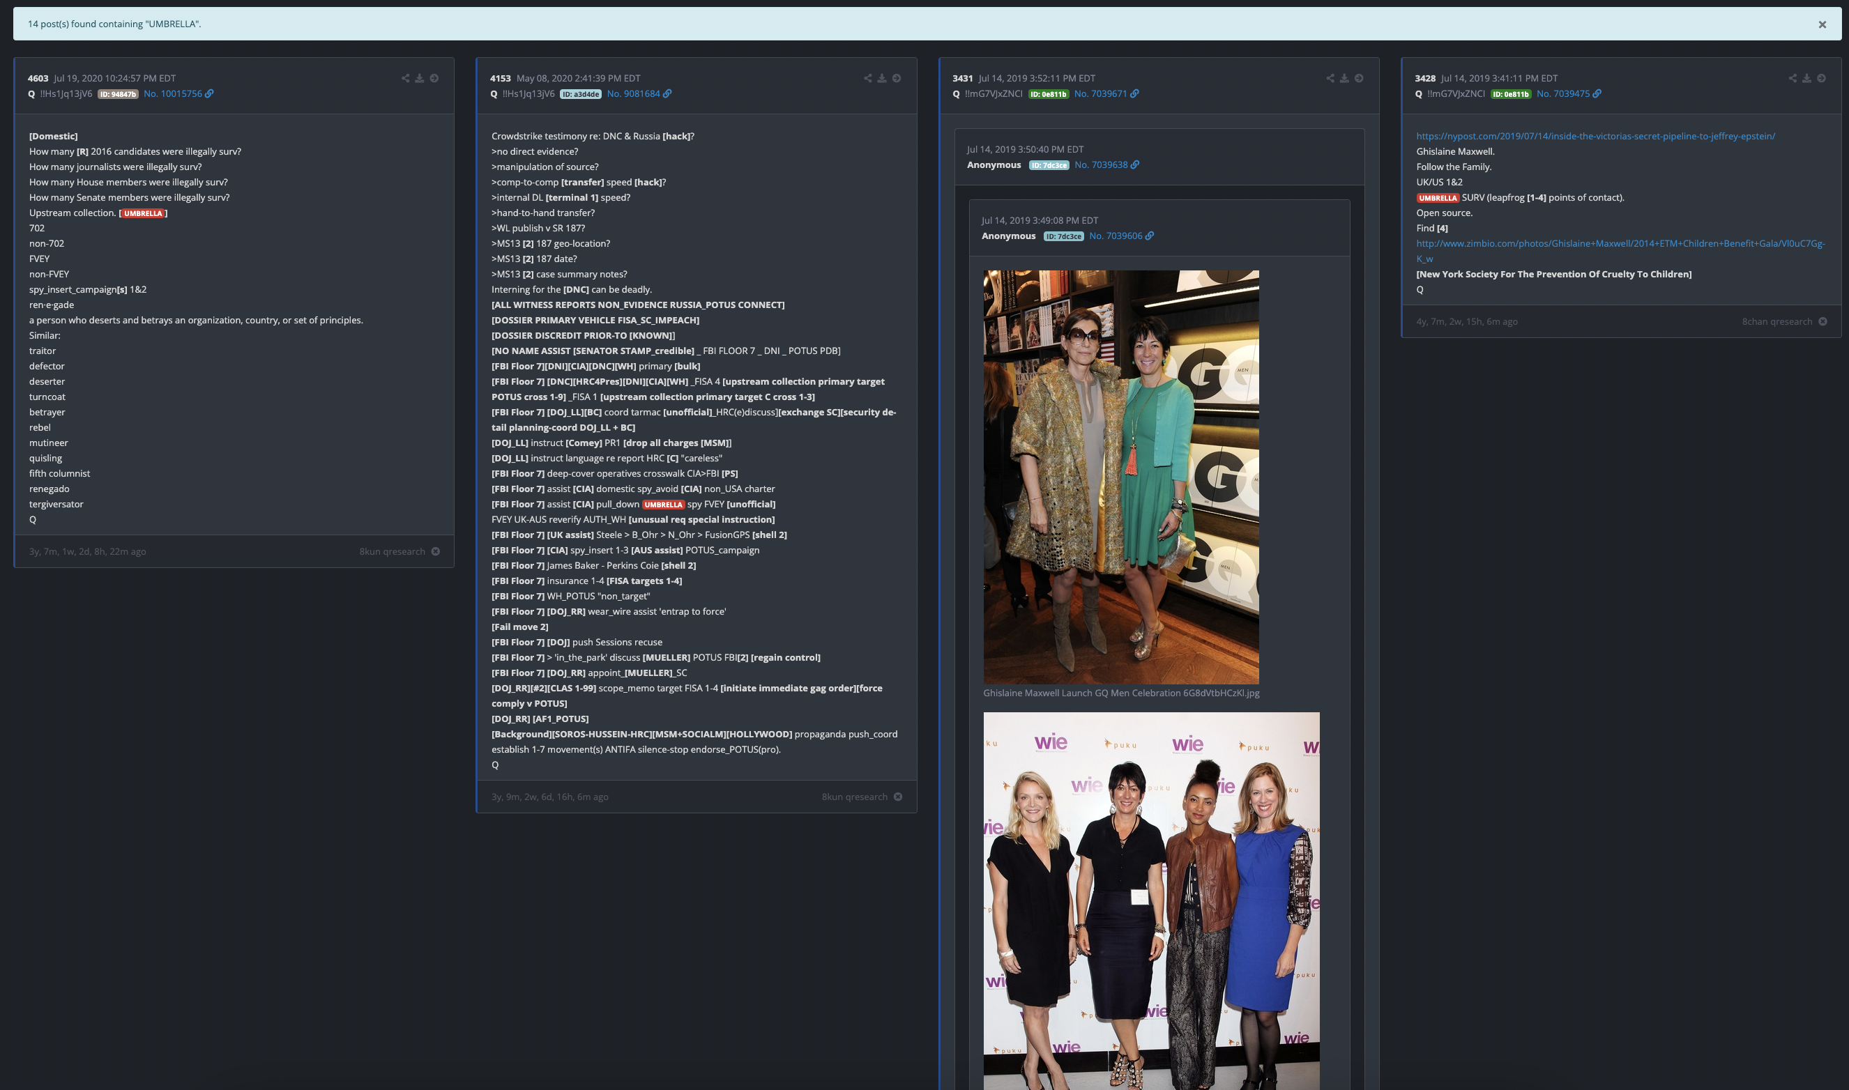Click timestamp Jul 19, 2020 10:24:57 PM EDT
The width and height of the screenshot is (1849, 1090).
coord(114,78)
